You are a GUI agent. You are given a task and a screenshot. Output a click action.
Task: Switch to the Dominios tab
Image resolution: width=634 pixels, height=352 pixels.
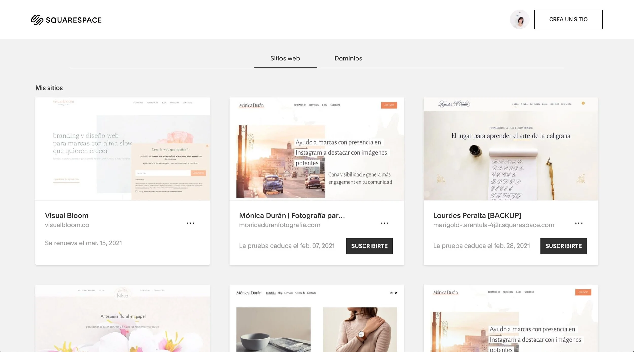348,58
